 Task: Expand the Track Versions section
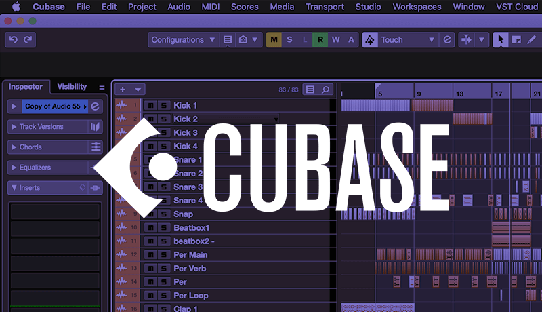[14, 127]
